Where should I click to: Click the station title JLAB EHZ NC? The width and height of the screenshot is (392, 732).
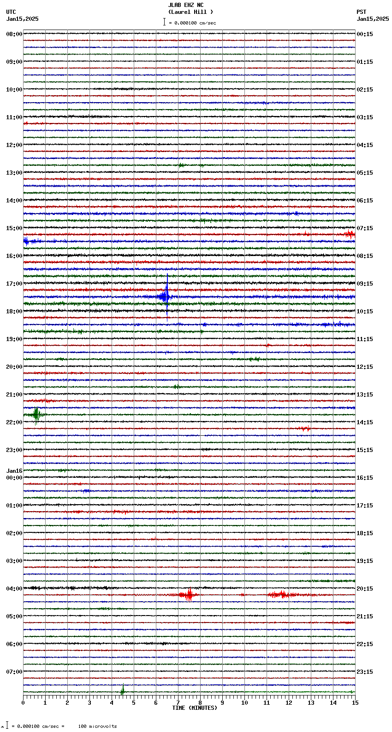(185, 5)
